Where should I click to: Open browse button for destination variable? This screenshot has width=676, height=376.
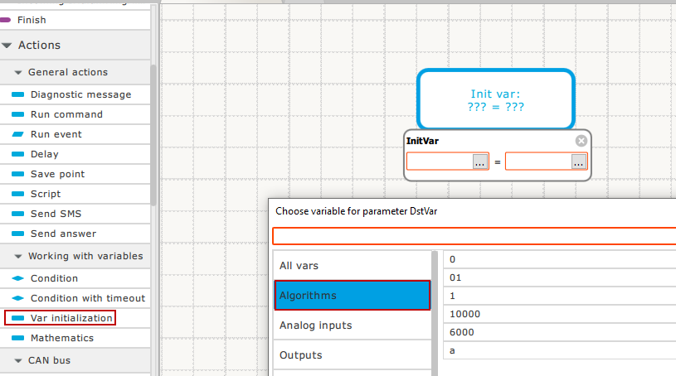pyautogui.click(x=480, y=162)
